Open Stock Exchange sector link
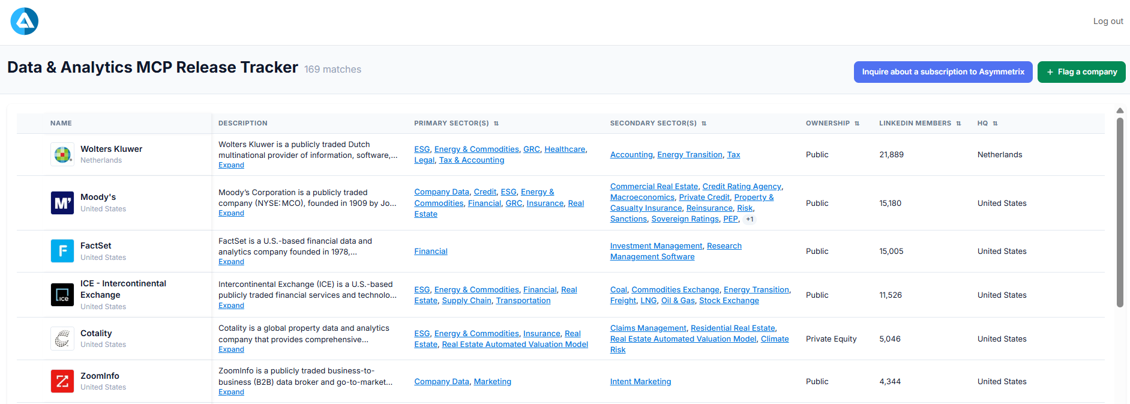Screen dimensions: 1130x404 (729, 300)
